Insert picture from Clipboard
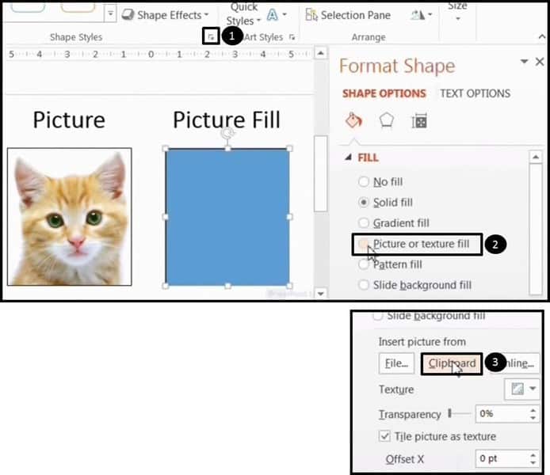 [x=452, y=363]
